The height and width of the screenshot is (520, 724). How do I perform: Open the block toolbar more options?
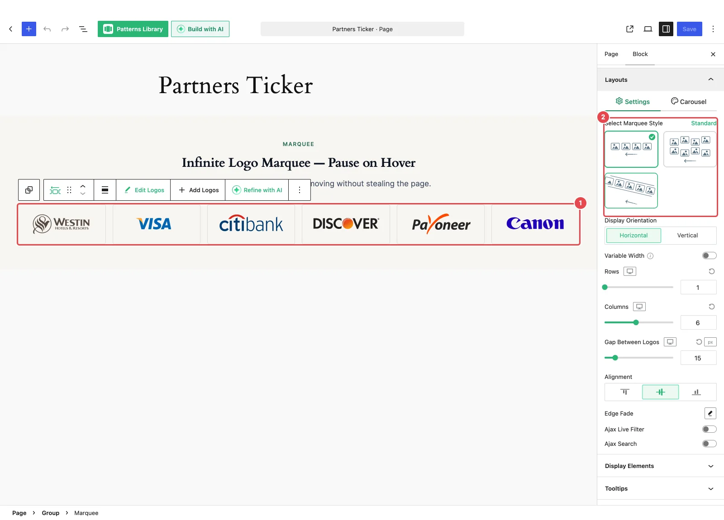click(300, 190)
